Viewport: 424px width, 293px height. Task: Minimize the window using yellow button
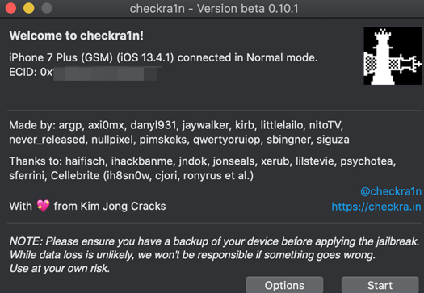[28, 8]
